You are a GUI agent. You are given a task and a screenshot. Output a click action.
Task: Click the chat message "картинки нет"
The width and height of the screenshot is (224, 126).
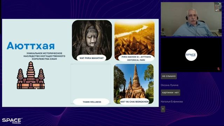170,92
